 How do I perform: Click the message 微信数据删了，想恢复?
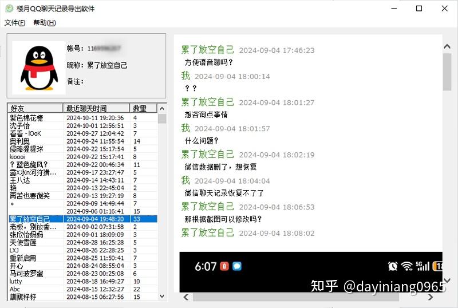(221, 167)
